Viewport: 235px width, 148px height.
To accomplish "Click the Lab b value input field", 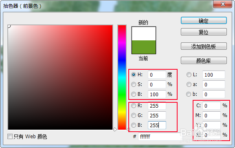I will tap(214, 94).
